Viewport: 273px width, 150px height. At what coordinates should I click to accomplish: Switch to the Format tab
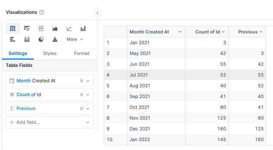(82, 53)
